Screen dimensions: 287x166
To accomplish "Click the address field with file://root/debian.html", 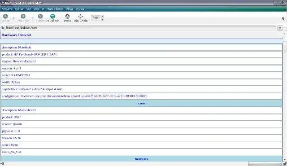I will pos(140,28).
